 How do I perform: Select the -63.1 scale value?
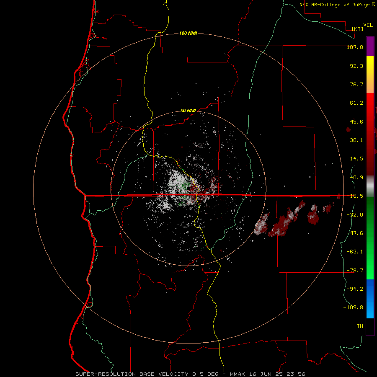tap(355, 252)
